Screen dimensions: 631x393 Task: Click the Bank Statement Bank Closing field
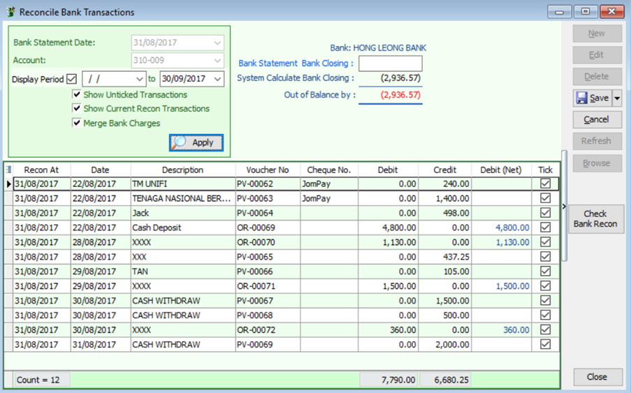[390, 64]
